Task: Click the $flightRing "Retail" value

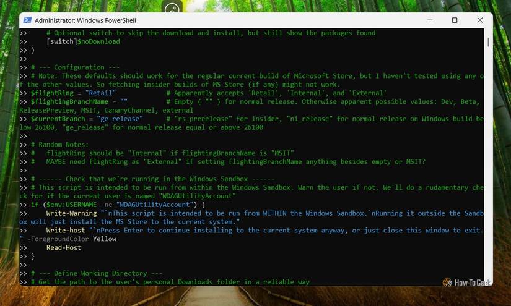Action: [100, 93]
